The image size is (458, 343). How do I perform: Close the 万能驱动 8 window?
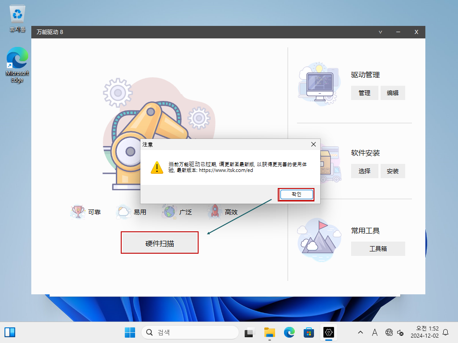416,32
